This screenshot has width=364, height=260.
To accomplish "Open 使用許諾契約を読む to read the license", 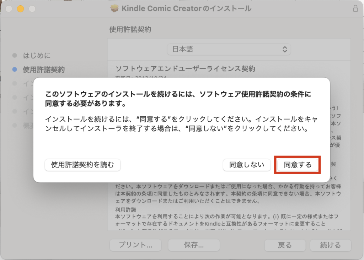I will (x=82, y=165).
